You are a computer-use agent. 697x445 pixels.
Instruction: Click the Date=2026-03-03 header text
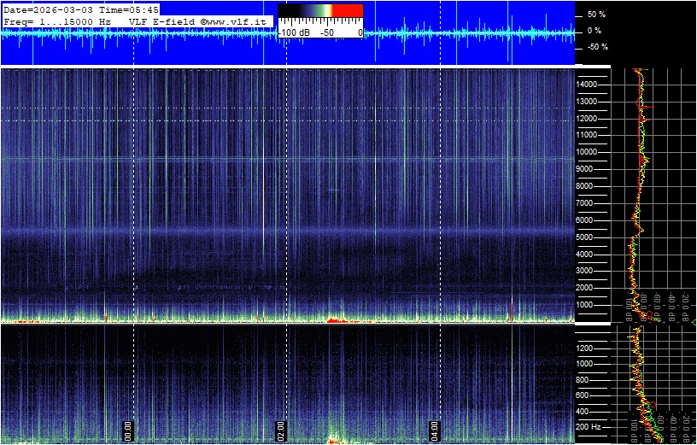tap(45, 9)
